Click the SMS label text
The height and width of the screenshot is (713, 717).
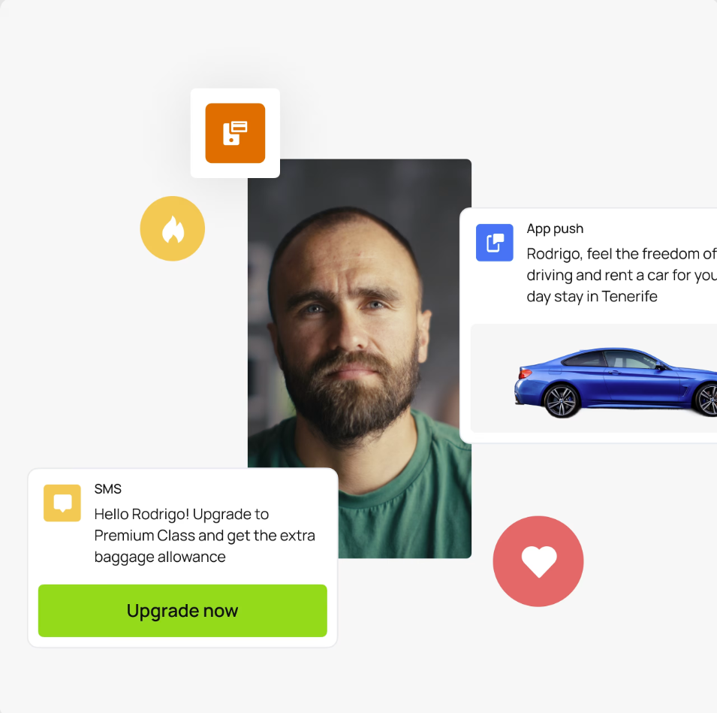(x=108, y=489)
